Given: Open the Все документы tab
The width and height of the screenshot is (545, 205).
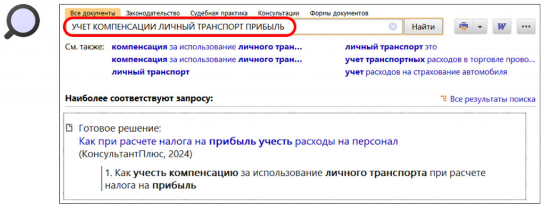Looking at the screenshot, I should tap(93, 13).
